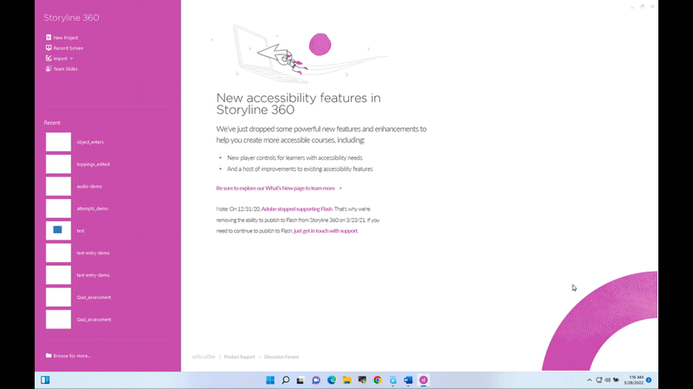This screenshot has width=693, height=389.
Task: Select the attempts_demo project name
Action: pos(93,208)
